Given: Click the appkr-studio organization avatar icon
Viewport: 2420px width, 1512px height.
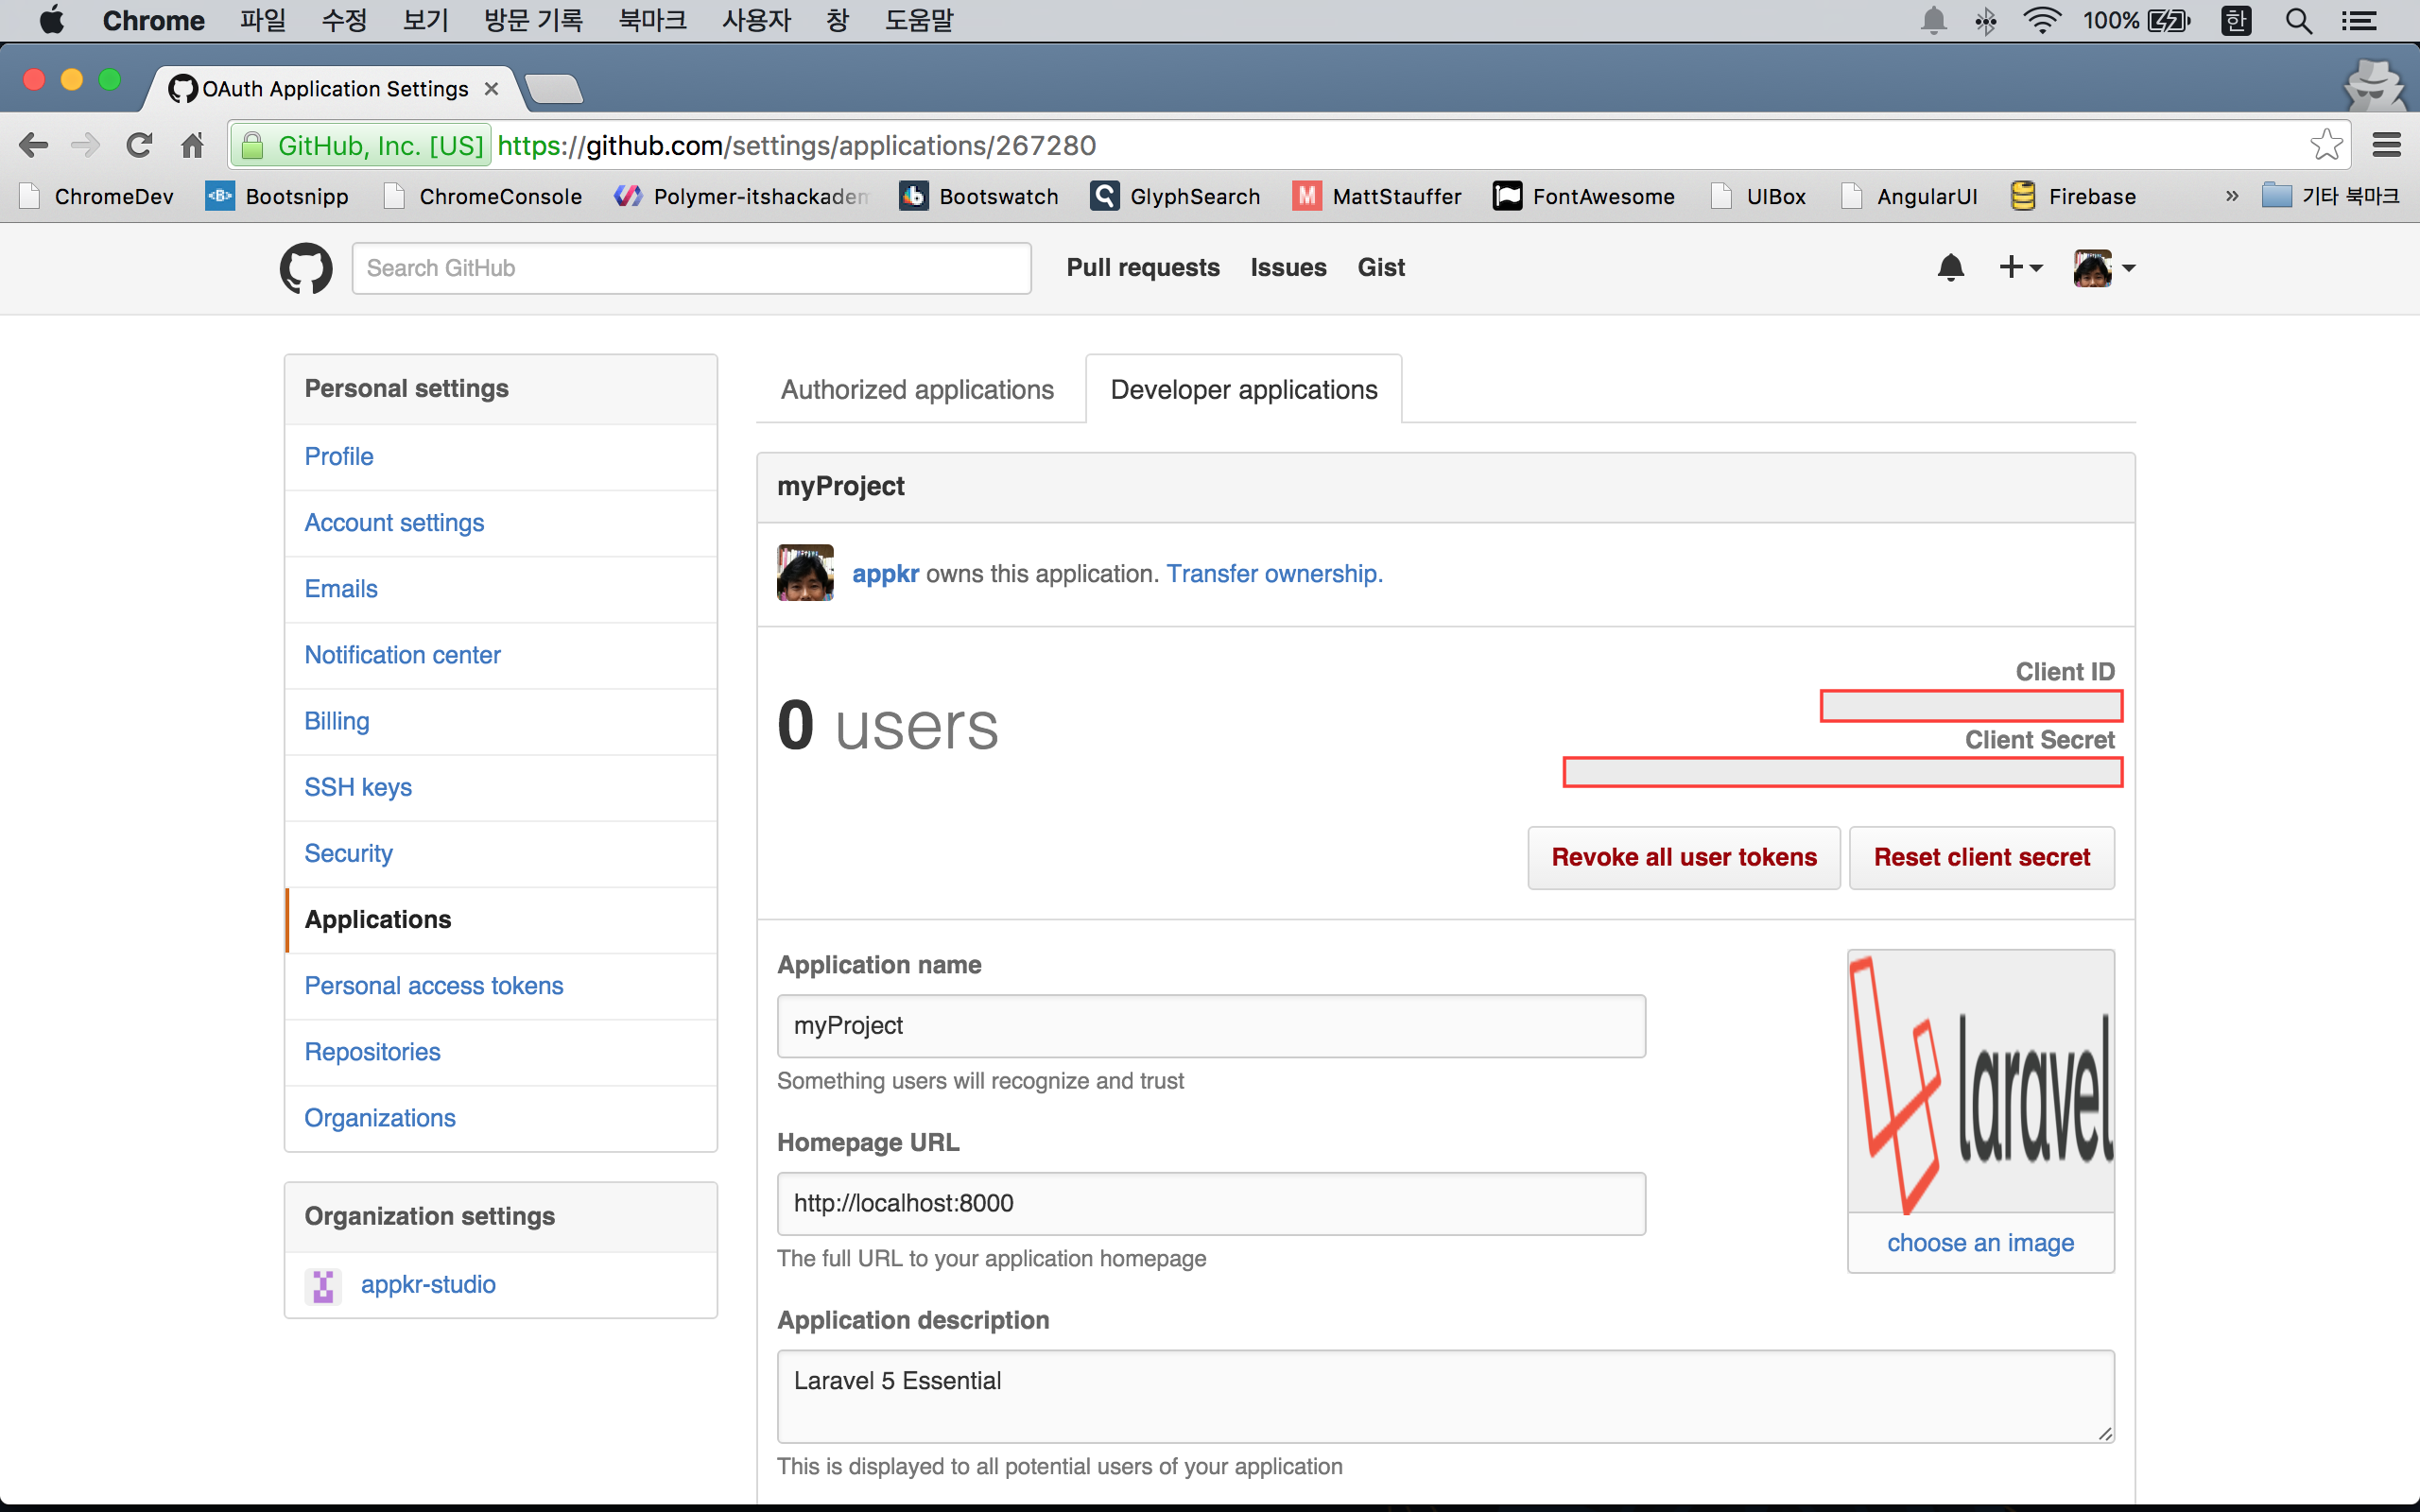Looking at the screenshot, I should (x=322, y=1285).
